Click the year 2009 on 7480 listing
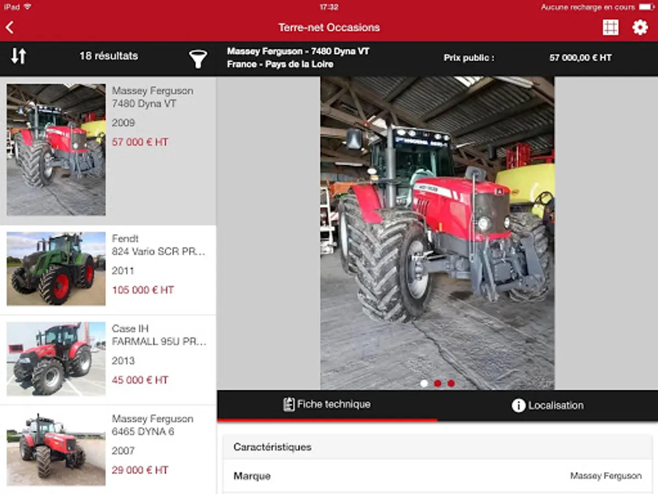This screenshot has height=494, width=658. click(x=123, y=122)
